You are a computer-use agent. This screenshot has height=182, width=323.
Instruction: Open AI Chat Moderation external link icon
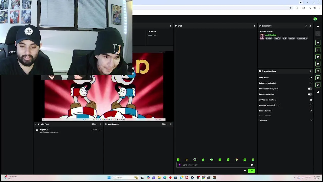click(311, 100)
